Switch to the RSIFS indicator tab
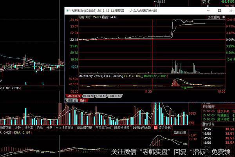The height and width of the screenshot is (157, 235). click(x=101, y=96)
